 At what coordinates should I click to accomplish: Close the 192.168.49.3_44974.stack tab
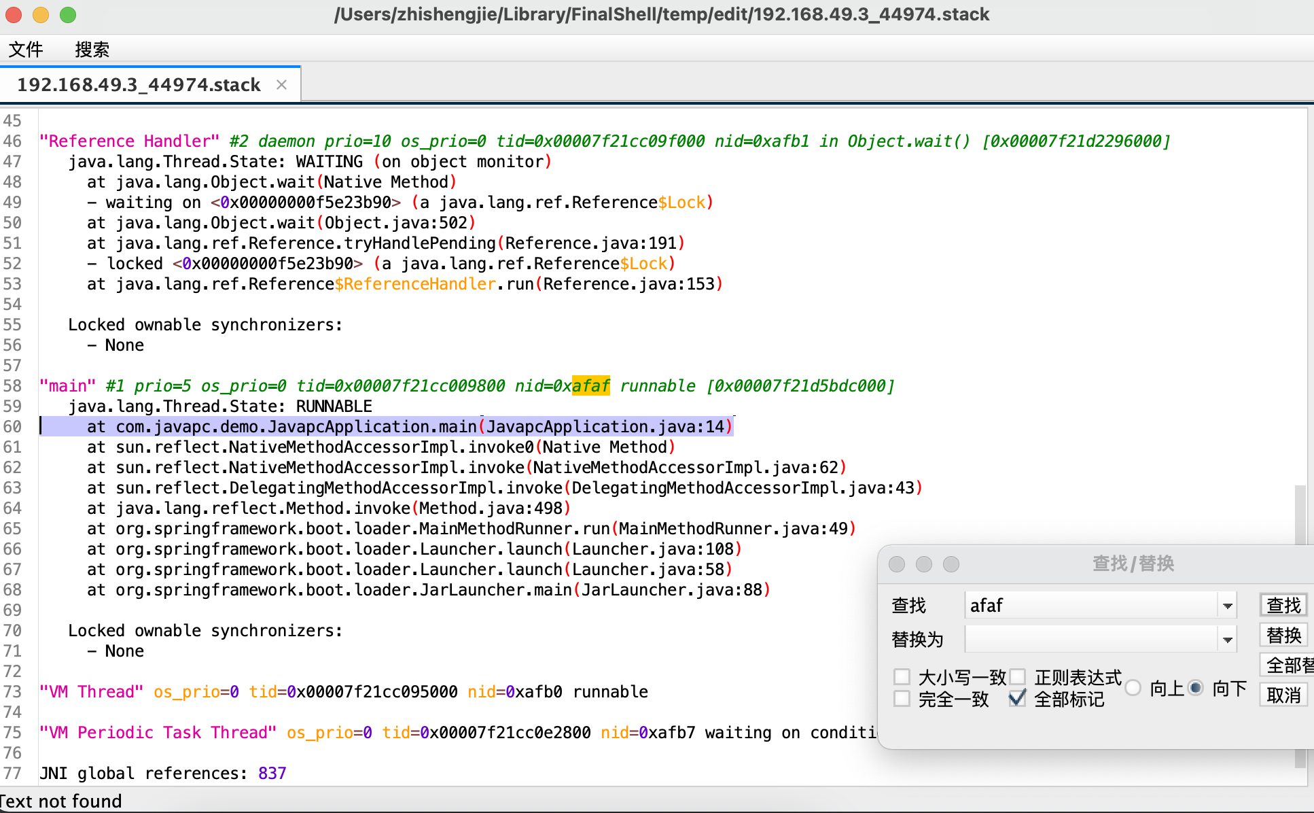(x=282, y=84)
